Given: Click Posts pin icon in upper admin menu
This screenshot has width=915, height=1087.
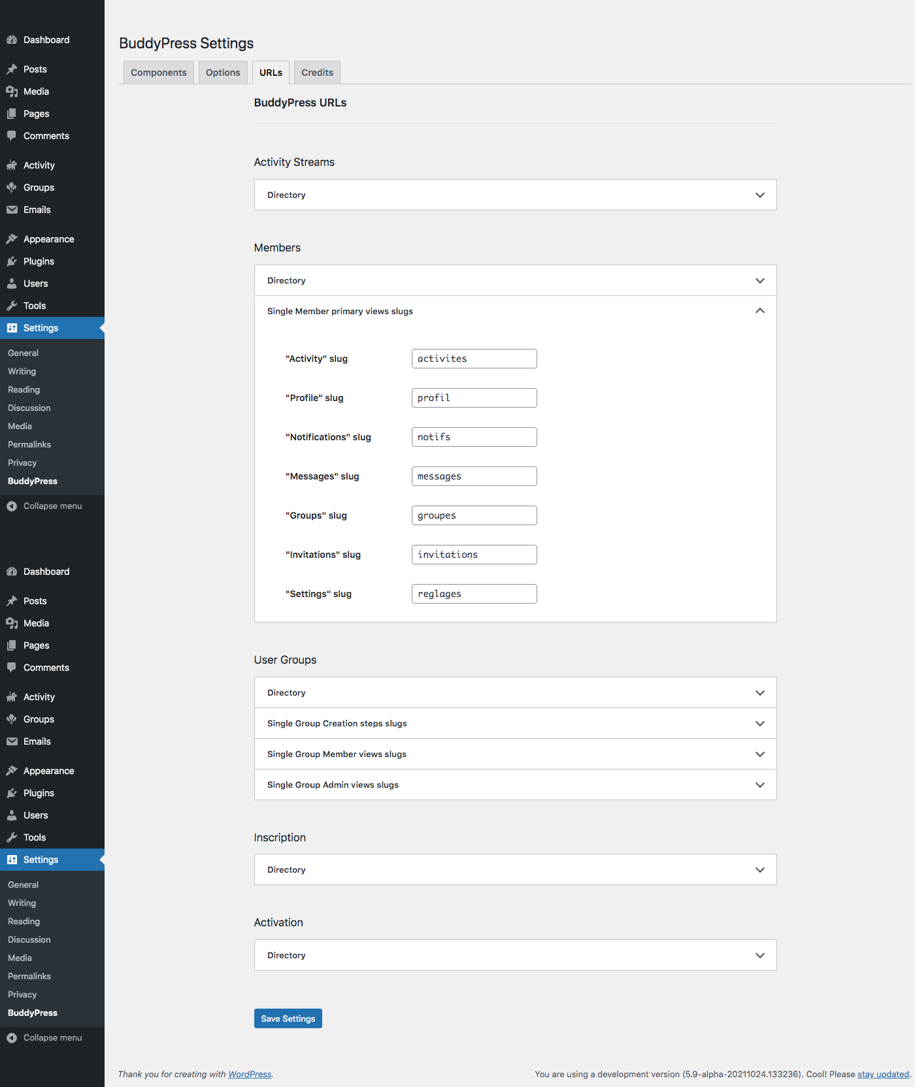Looking at the screenshot, I should (12, 69).
